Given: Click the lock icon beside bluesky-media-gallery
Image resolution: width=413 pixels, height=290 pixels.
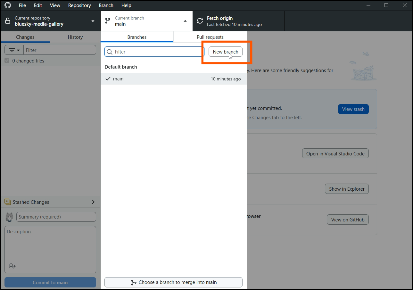Looking at the screenshot, I should click(8, 21).
